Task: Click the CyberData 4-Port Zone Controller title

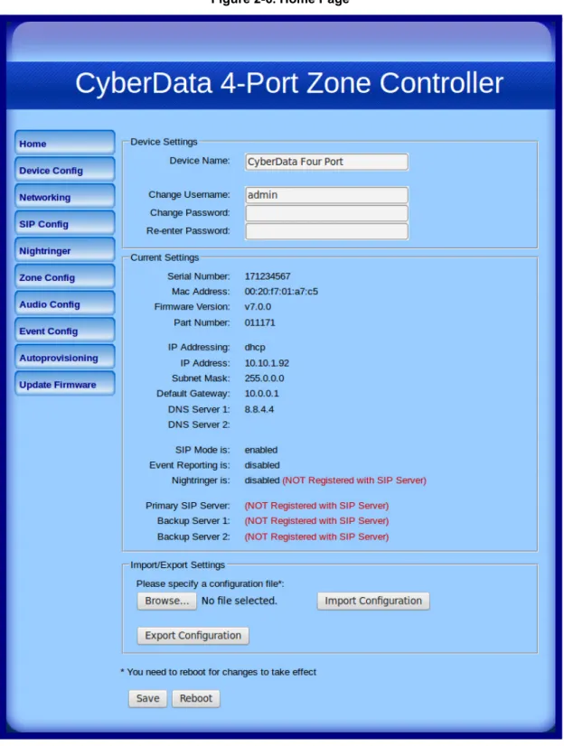Action: pyautogui.click(x=289, y=83)
